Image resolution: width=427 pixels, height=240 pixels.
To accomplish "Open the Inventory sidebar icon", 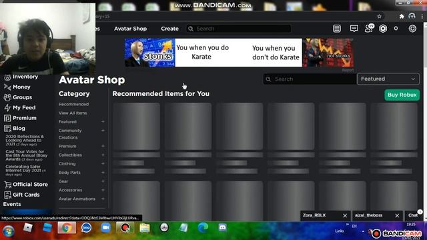I will pyautogui.click(x=7, y=77).
